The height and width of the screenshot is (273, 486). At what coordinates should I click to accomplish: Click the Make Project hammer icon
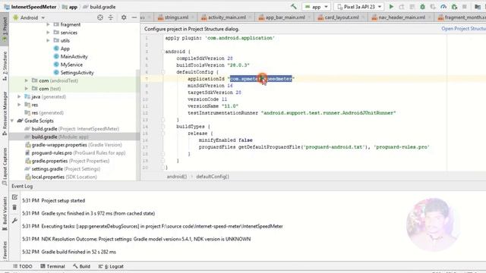[293, 7]
